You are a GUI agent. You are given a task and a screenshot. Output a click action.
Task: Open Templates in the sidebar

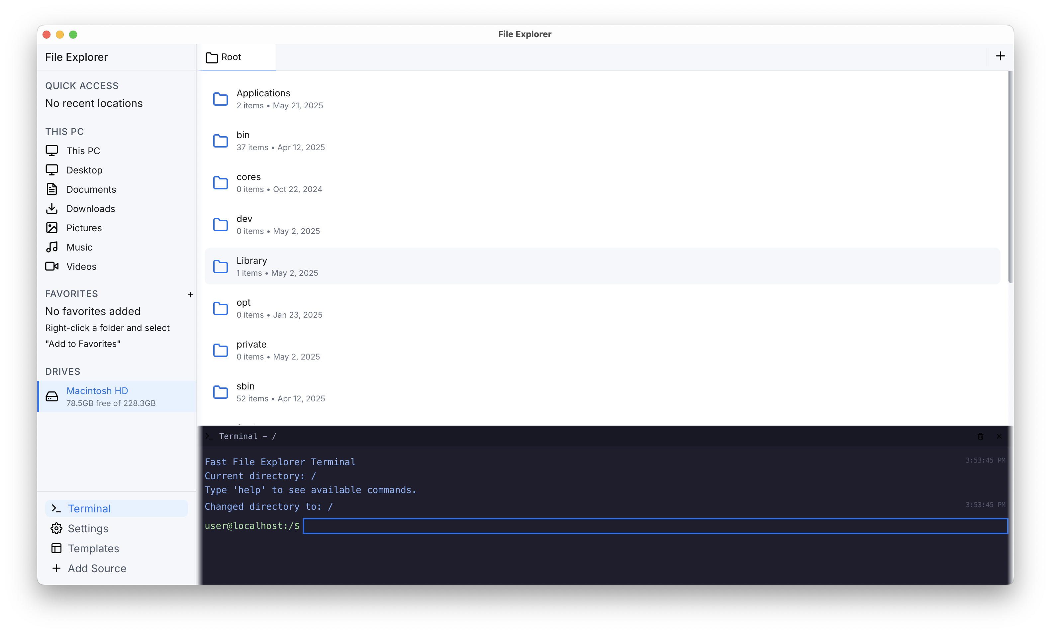pos(93,548)
